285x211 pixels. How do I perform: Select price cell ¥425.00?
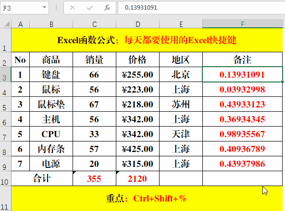tap(138, 149)
